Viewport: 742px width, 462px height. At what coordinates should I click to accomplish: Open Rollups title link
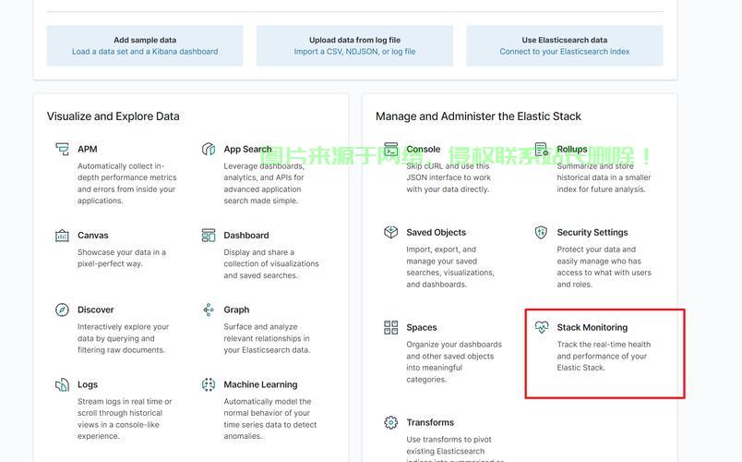(571, 150)
